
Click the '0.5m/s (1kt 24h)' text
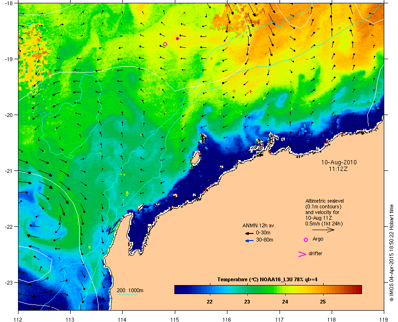point(324,224)
